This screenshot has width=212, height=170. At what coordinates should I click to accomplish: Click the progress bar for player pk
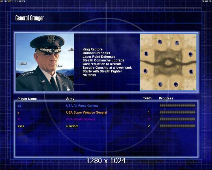click(x=178, y=105)
